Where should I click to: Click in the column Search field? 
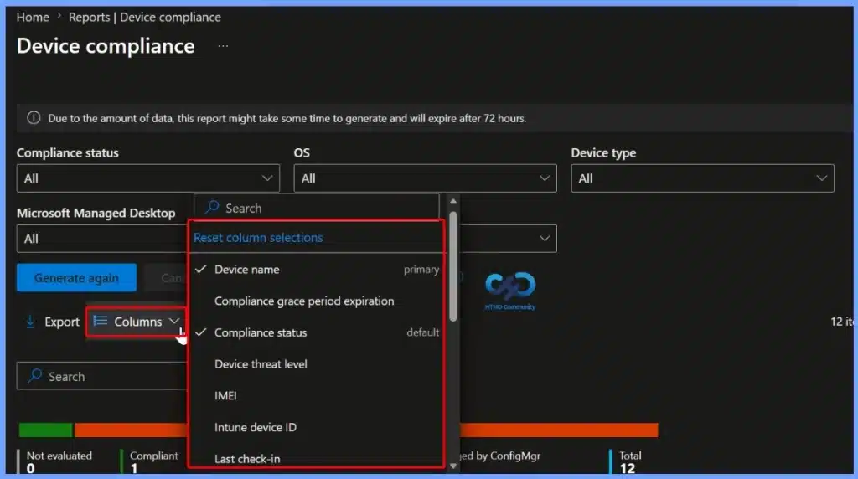tap(316, 208)
